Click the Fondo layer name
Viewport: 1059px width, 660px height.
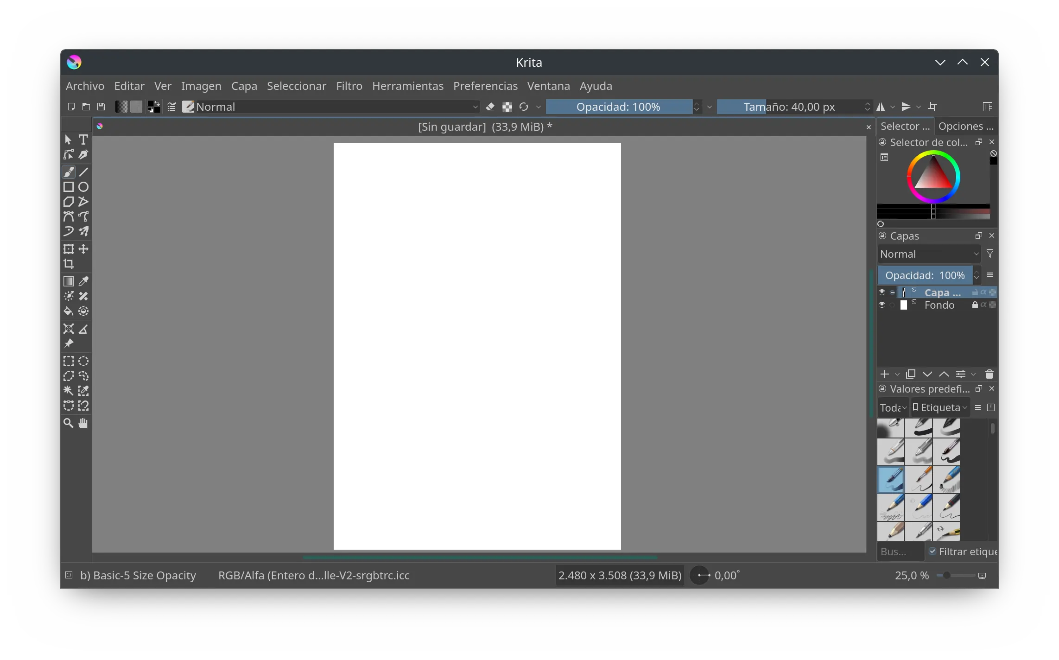click(x=939, y=305)
